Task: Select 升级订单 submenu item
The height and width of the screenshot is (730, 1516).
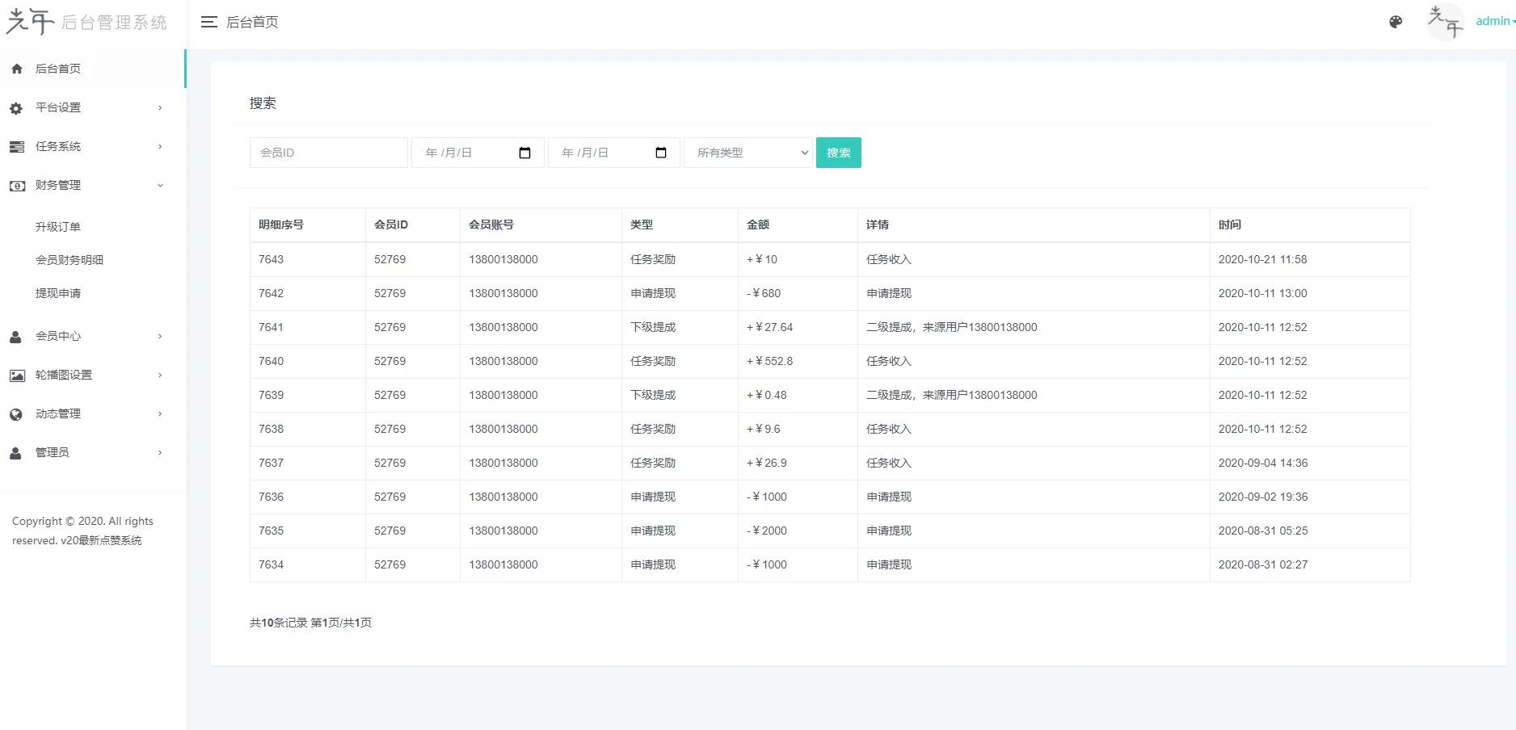Action: click(58, 227)
